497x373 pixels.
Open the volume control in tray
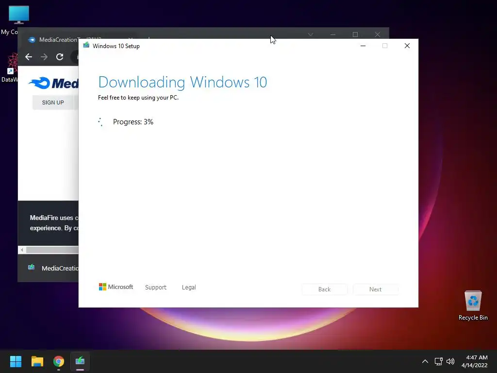coord(450,361)
